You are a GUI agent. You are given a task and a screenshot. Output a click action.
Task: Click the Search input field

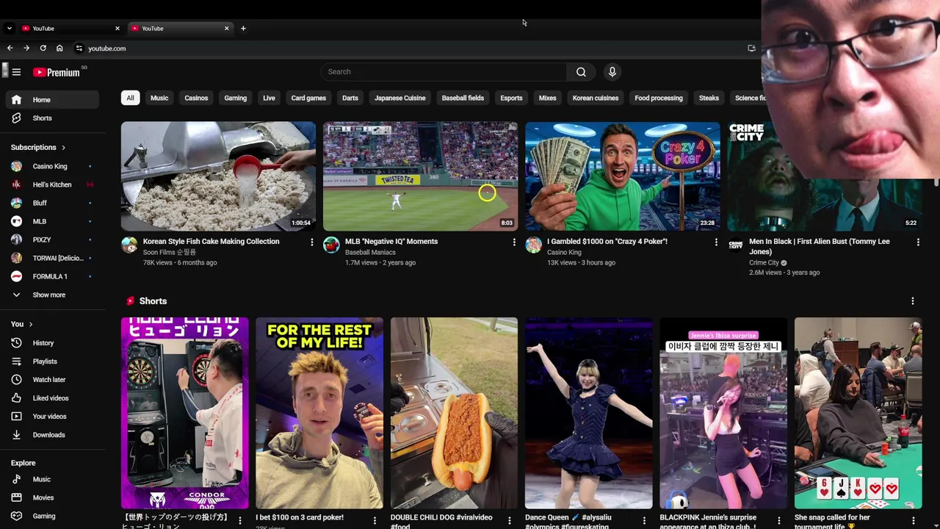444,72
